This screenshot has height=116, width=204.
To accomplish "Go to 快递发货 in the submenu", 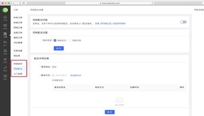I will pos(18,64).
